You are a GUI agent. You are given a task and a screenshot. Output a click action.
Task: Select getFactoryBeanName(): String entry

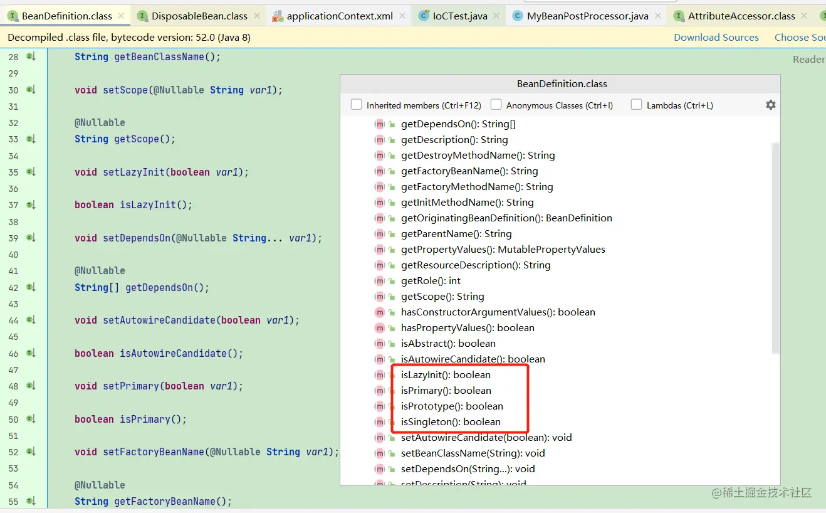[469, 171]
